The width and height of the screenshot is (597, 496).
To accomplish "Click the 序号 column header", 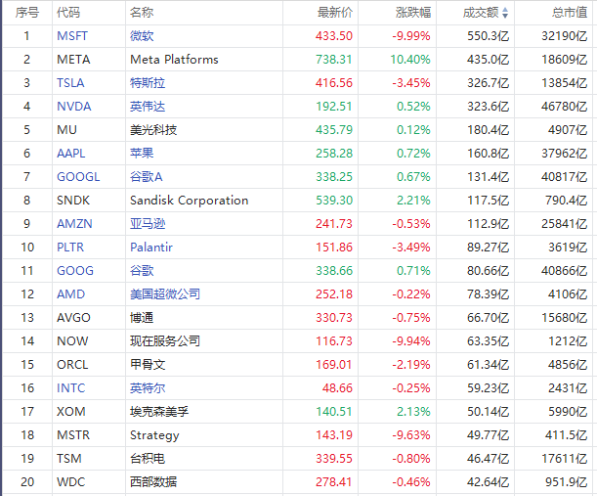I will tap(27, 13).
